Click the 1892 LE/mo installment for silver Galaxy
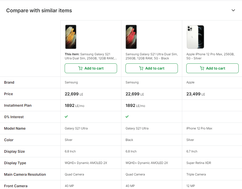Screen dimensions: 242x189 point(74,106)
